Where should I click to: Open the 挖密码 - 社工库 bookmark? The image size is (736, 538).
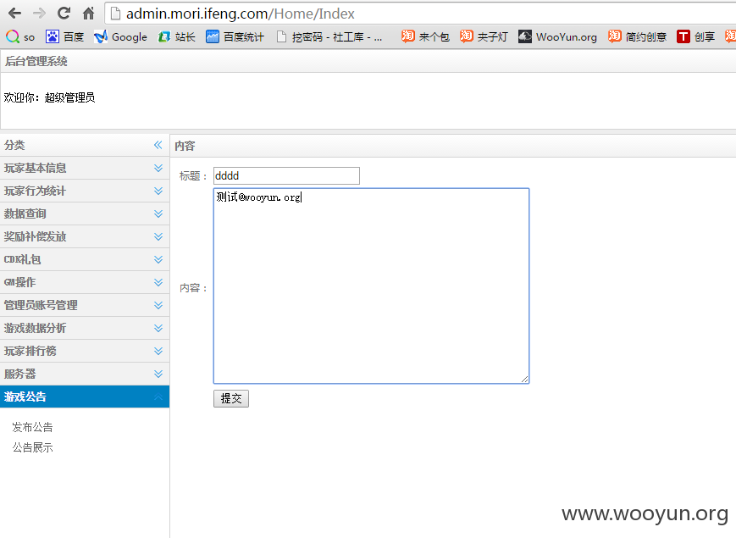pyautogui.click(x=329, y=36)
